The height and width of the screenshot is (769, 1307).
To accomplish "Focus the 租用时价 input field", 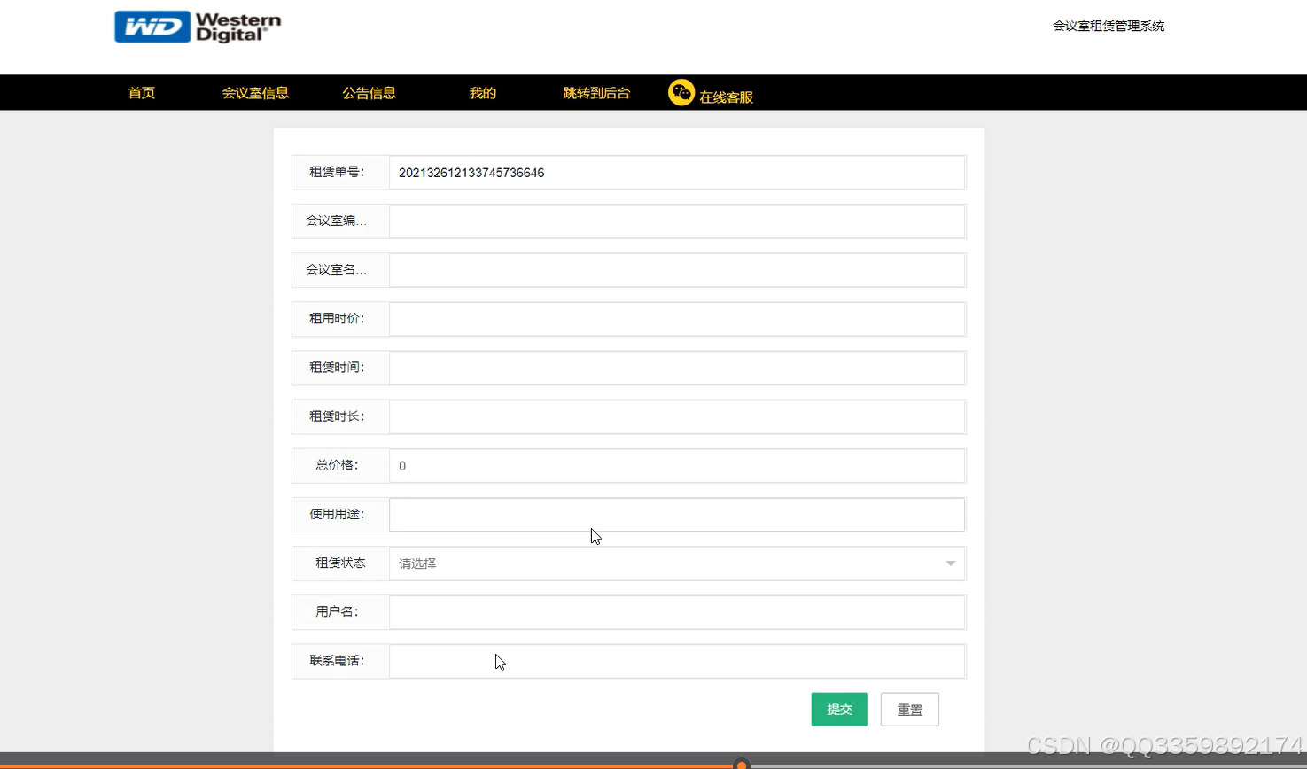I will click(x=677, y=319).
